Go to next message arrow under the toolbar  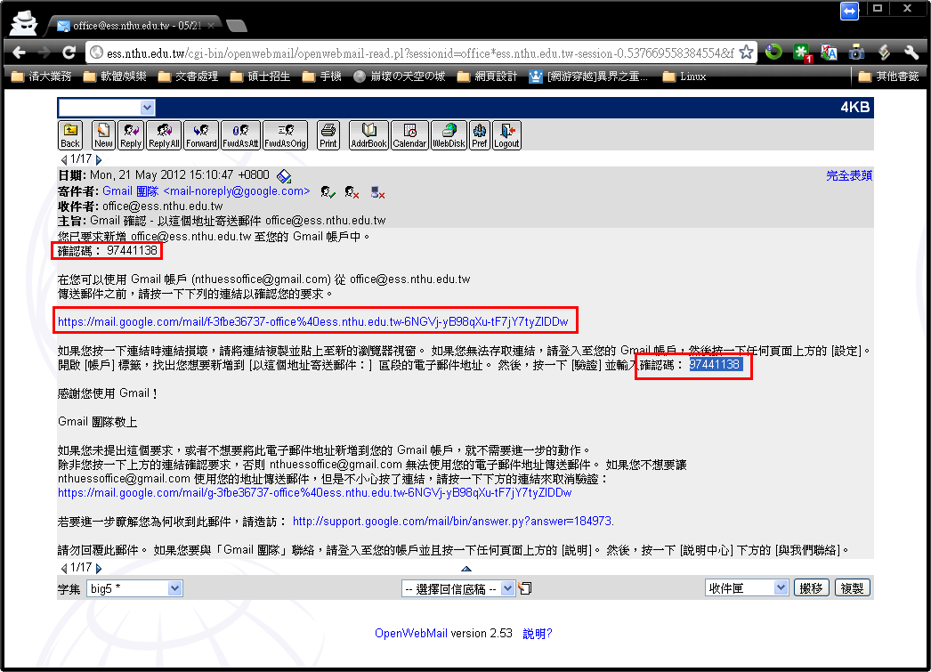99,159
